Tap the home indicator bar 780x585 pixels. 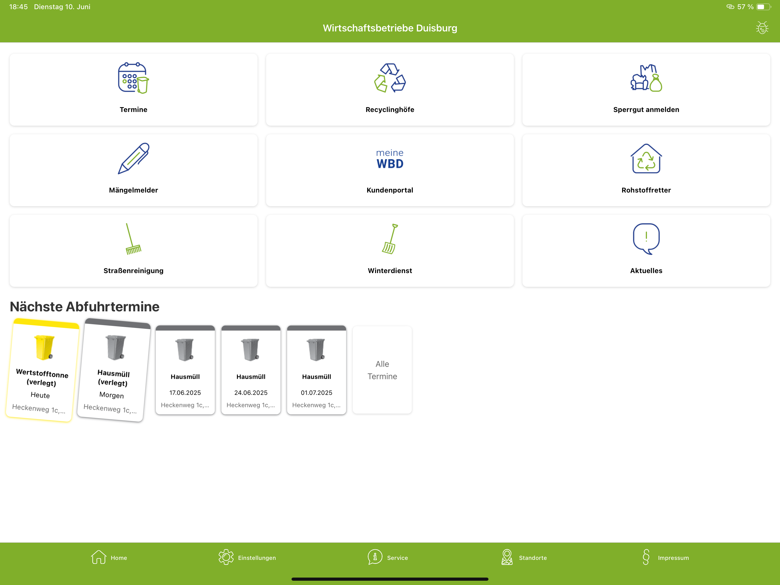[390, 579]
